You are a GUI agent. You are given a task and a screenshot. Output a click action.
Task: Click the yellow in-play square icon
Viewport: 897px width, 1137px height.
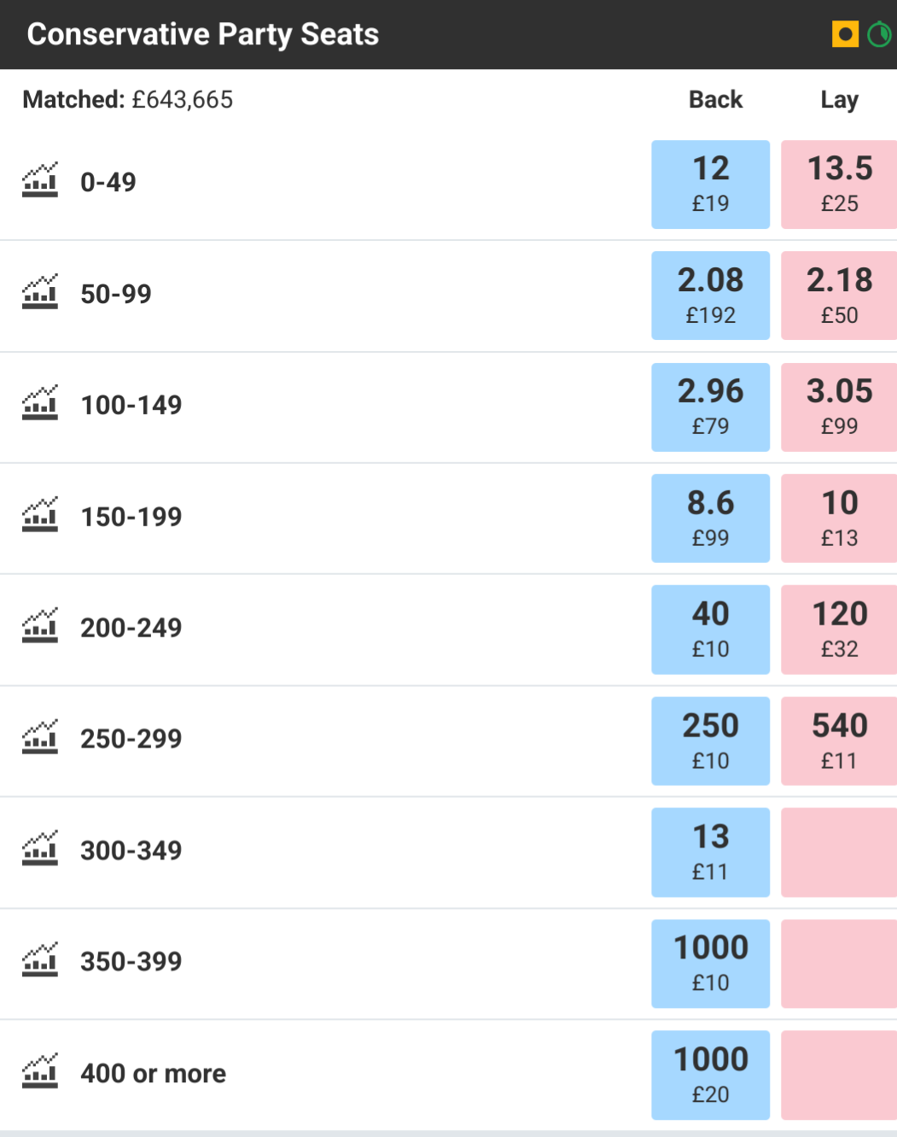pyautogui.click(x=845, y=34)
